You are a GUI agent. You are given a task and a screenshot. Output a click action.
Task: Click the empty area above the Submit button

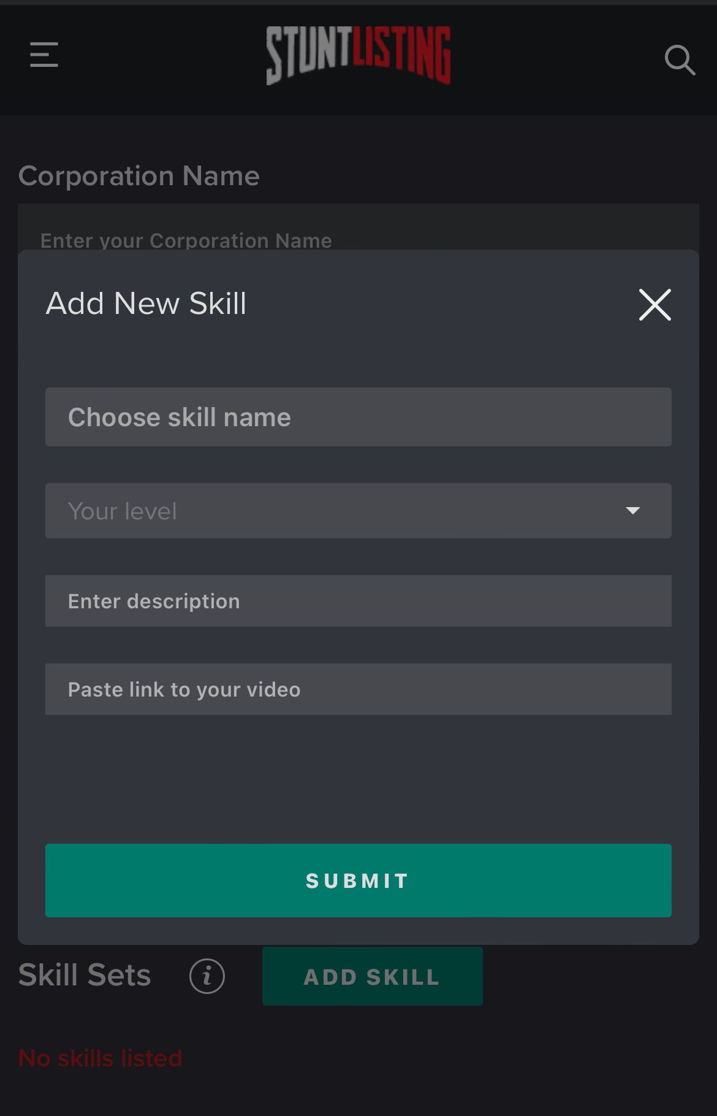[x=358, y=779]
